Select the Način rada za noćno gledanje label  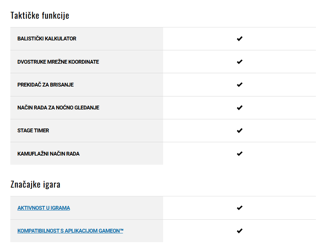click(58, 108)
